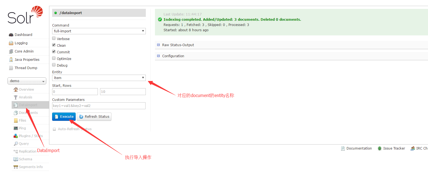This screenshot has width=428, height=183.
Task: Click the /dataimport handler header
Action: (x=99, y=13)
